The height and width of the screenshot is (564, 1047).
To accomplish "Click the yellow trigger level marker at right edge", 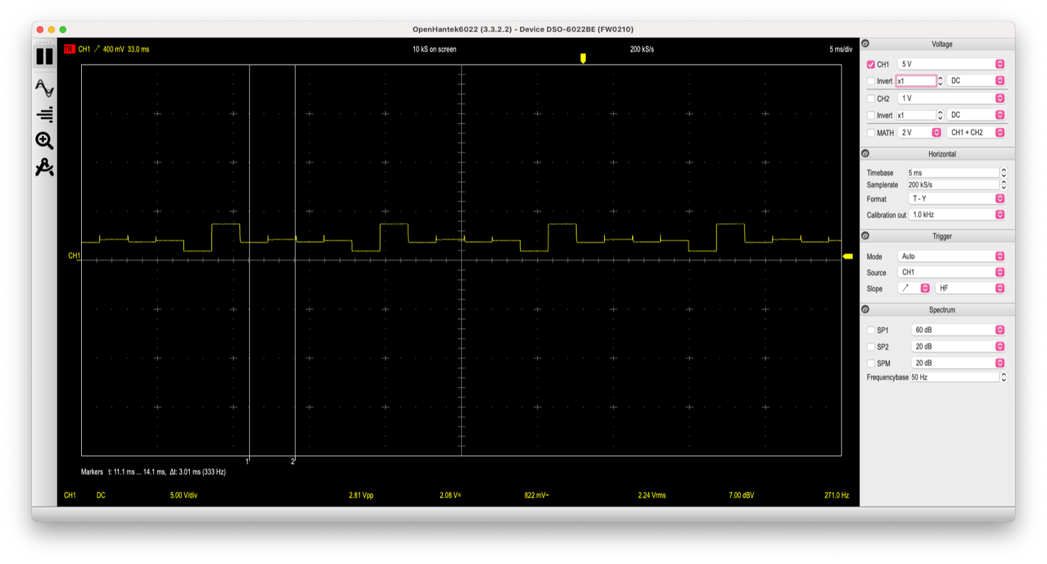I will [x=847, y=256].
